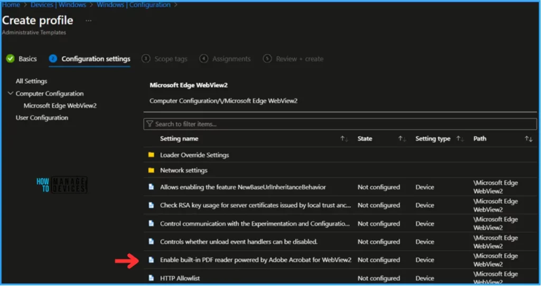Open Allows enabling the feature NewBaseUrlInheritanceBehavior setting

(x=243, y=187)
